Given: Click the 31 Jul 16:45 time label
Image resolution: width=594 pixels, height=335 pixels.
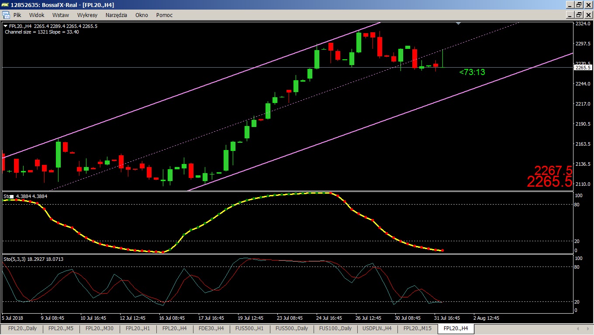Looking at the screenshot, I should 446,318.
